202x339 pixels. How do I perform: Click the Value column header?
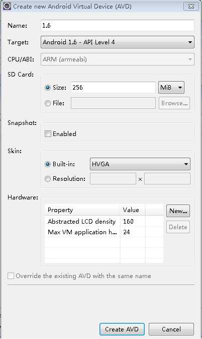point(133,210)
